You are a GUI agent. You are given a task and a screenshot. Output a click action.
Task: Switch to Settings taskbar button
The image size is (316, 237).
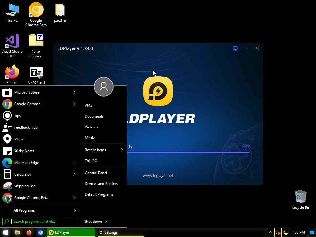pyautogui.click(x=120, y=232)
